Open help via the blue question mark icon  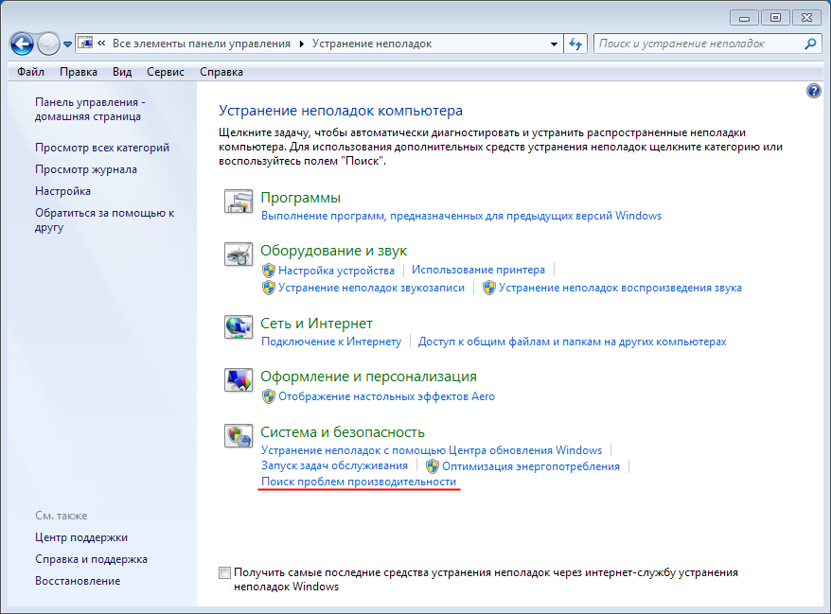pos(813,91)
